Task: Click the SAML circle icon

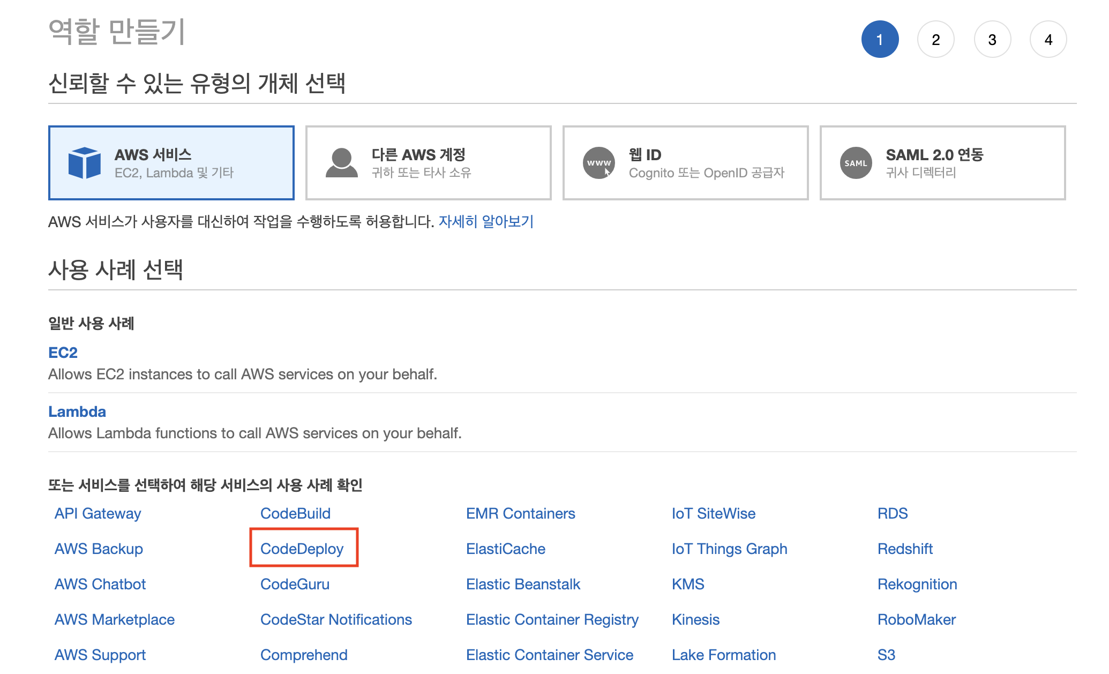Action: [856, 163]
